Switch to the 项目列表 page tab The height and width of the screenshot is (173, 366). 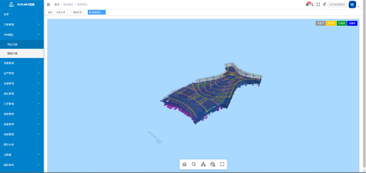[62, 12]
